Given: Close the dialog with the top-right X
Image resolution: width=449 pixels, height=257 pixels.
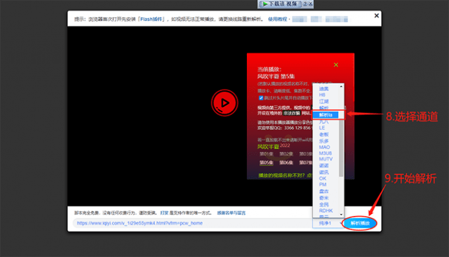Looking at the screenshot, I should 376,16.
